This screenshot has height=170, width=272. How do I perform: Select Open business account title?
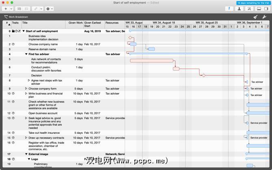pos(43,113)
